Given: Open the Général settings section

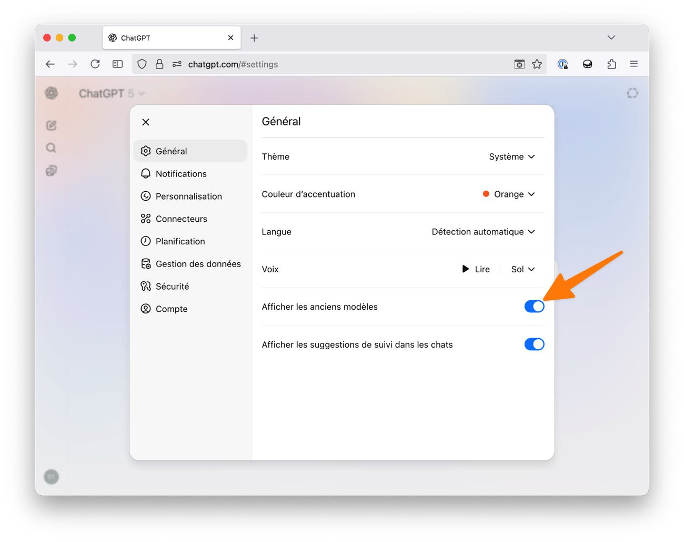Looking at the screenshot, I should [x=190, y=151].
